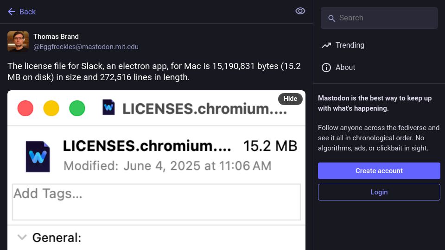The width and height of the screenshot is (445, 250).
Task: Click the green circle in screenshot image
Action: coord(77,108)
